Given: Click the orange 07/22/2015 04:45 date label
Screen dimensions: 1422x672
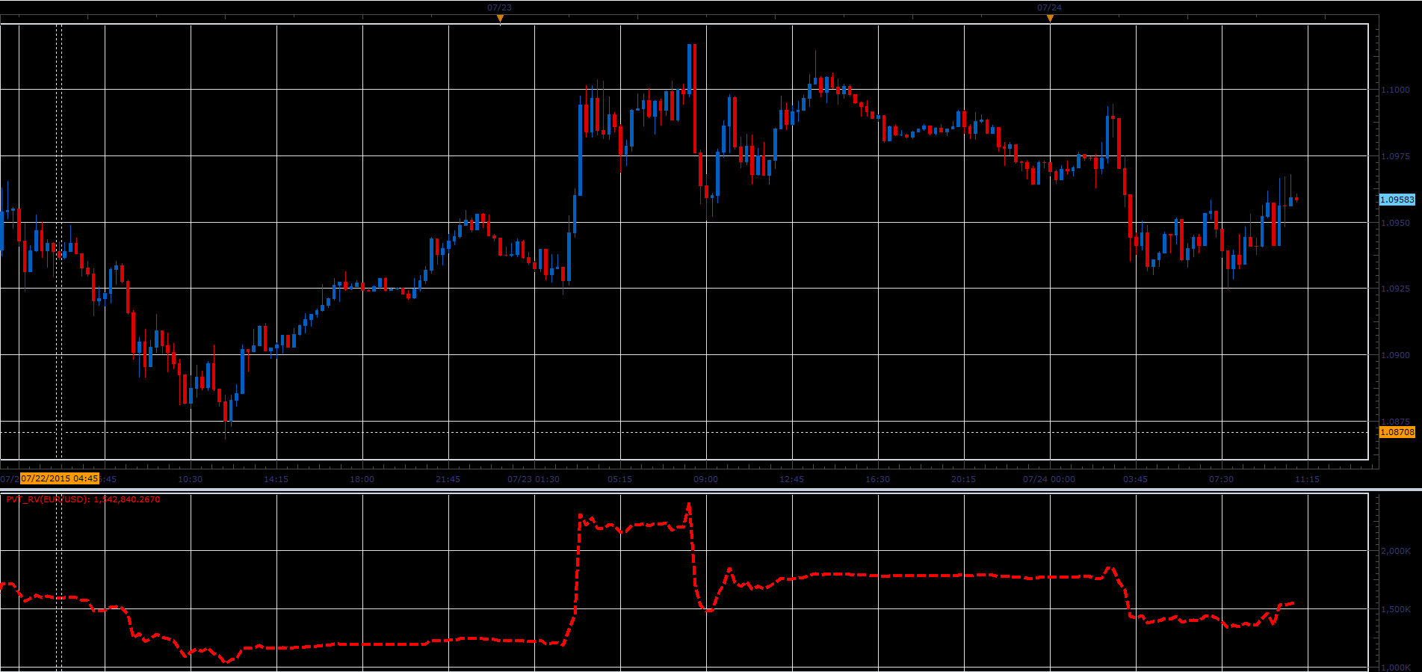Looking at the screenshot, I should 60,478.
